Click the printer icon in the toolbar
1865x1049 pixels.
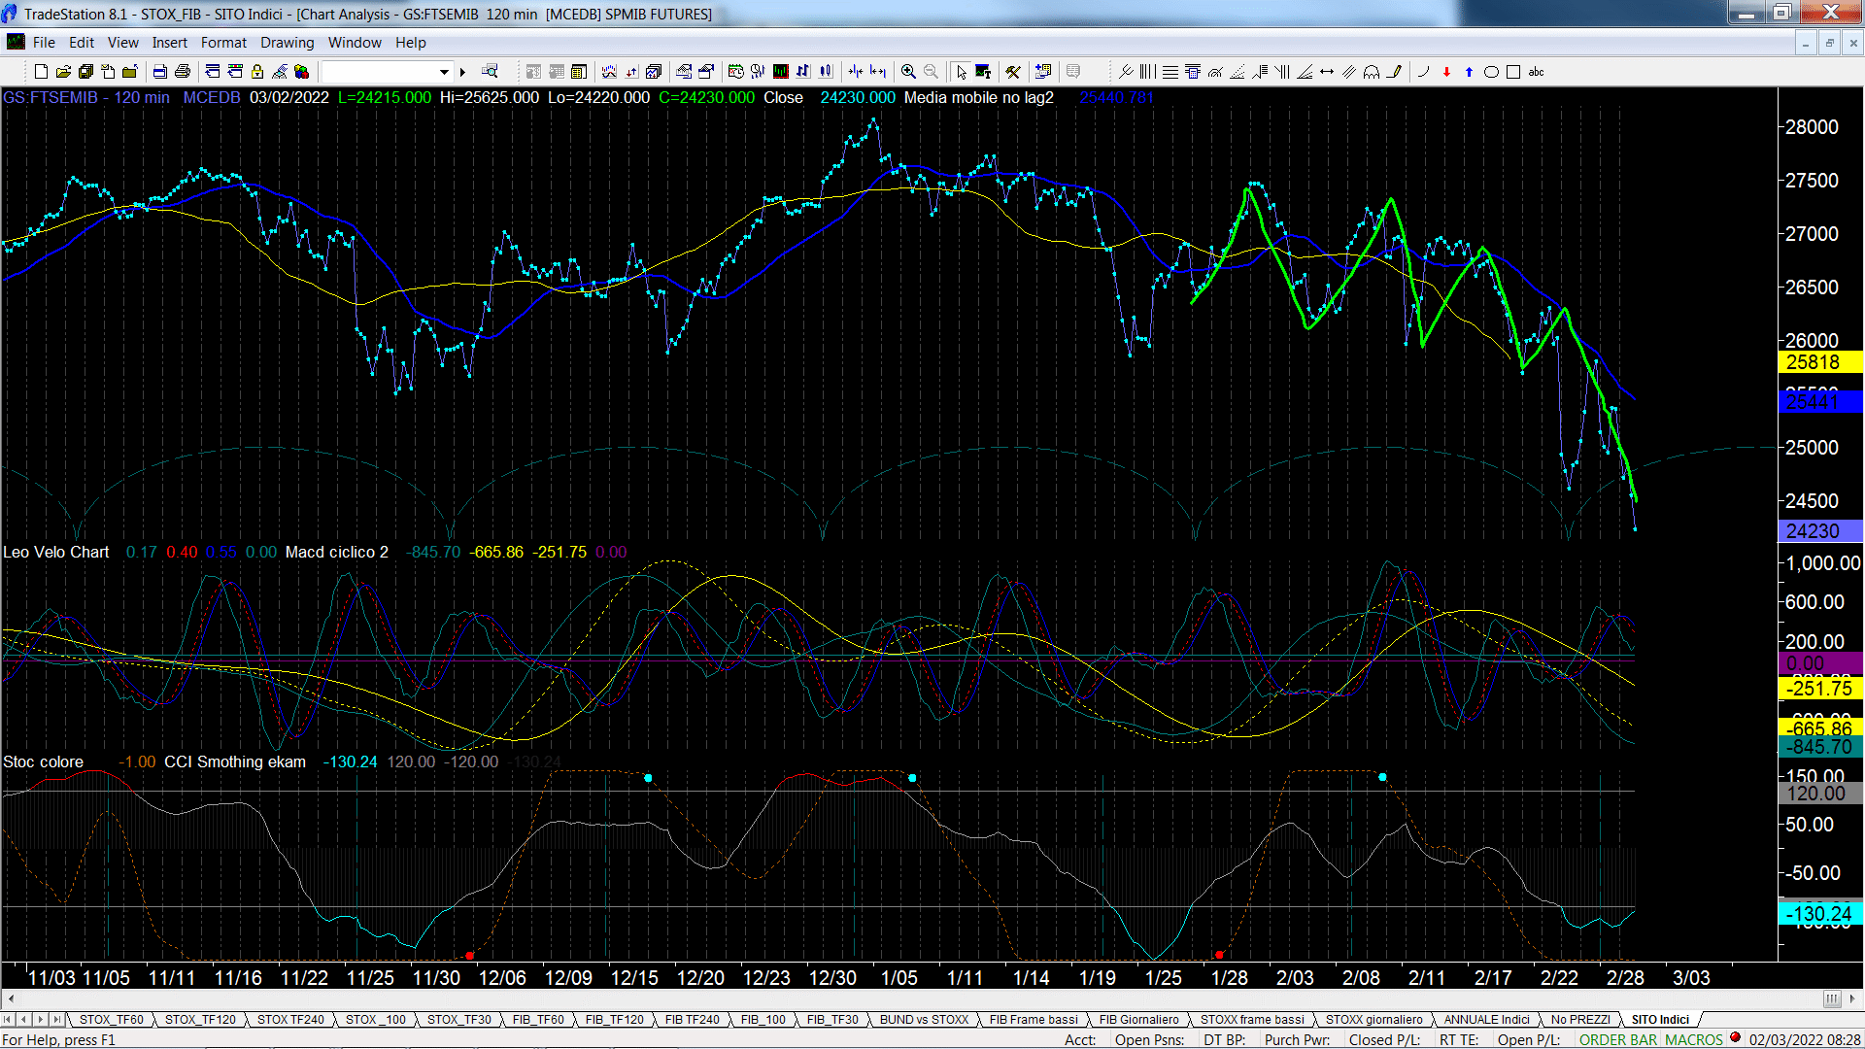(183, 72)
